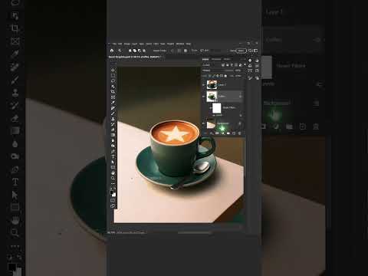Viewport: 368px width, 276px height.
Task: Select the Pen tool
Action: tap(113, 151)
